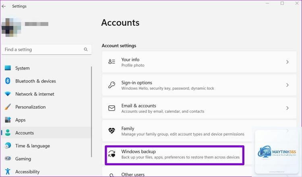Click the Time & language globe icon
Viewport: 302px width, 177px height.
tap(8, 146)
